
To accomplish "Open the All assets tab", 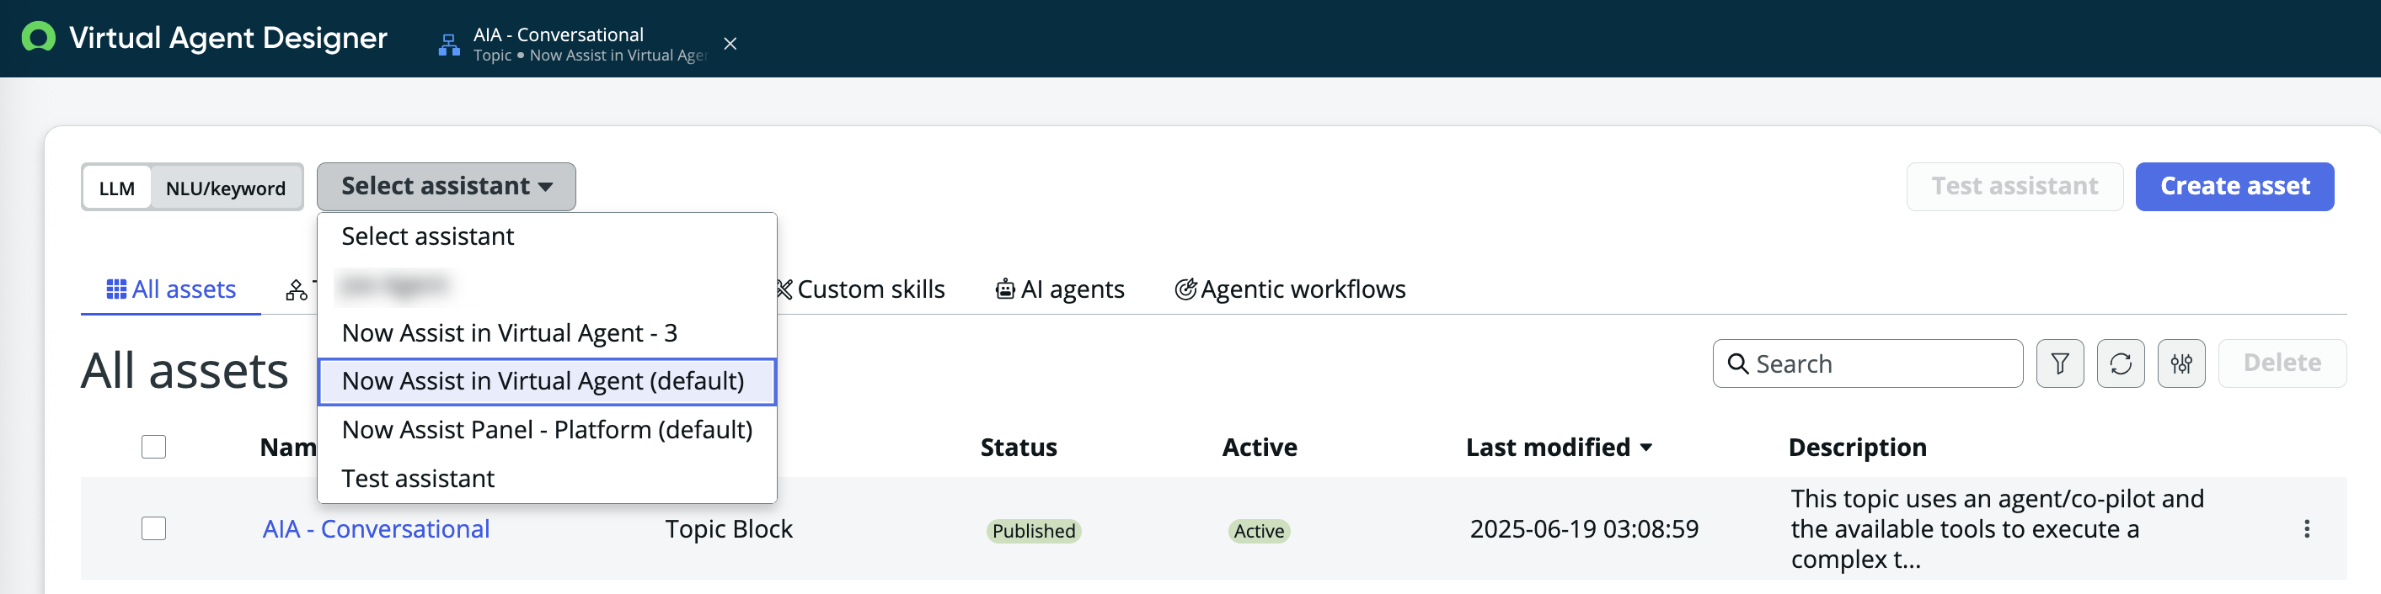I will [x=171, y=289].
